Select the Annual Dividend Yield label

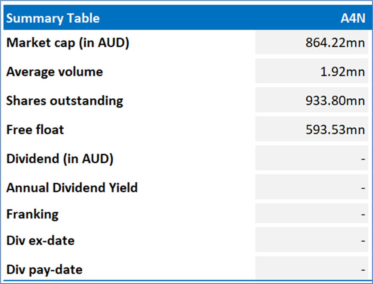(x=72, y=187)
